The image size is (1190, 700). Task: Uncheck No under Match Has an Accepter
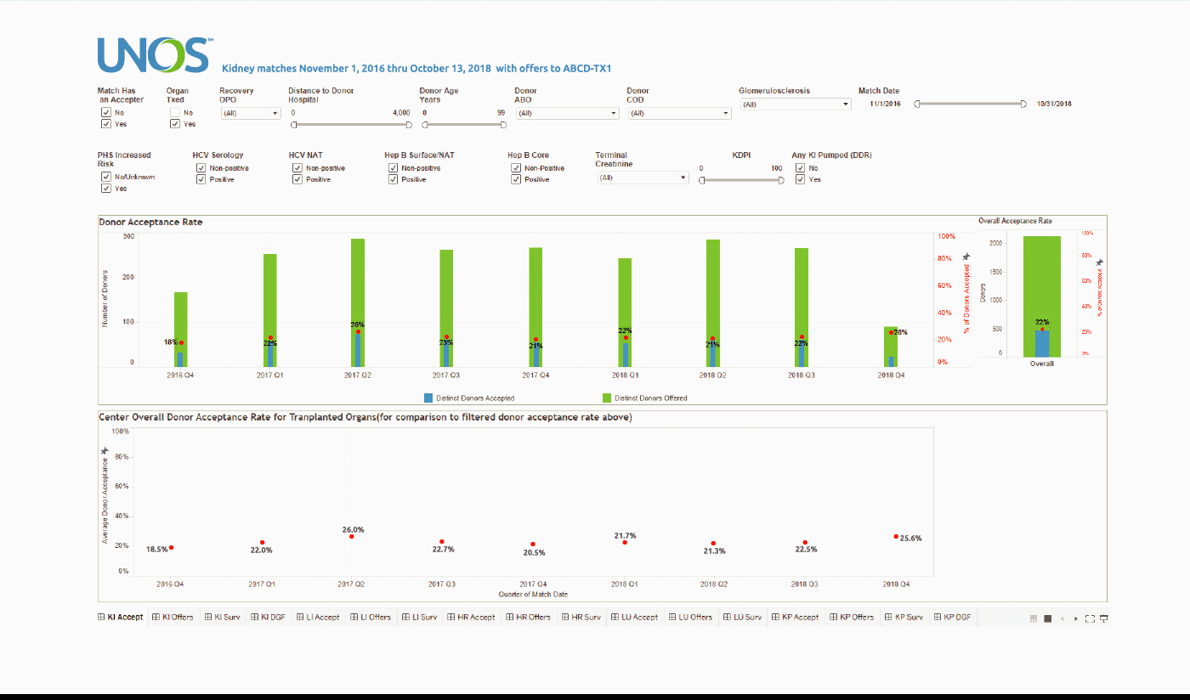click(105, 112)
